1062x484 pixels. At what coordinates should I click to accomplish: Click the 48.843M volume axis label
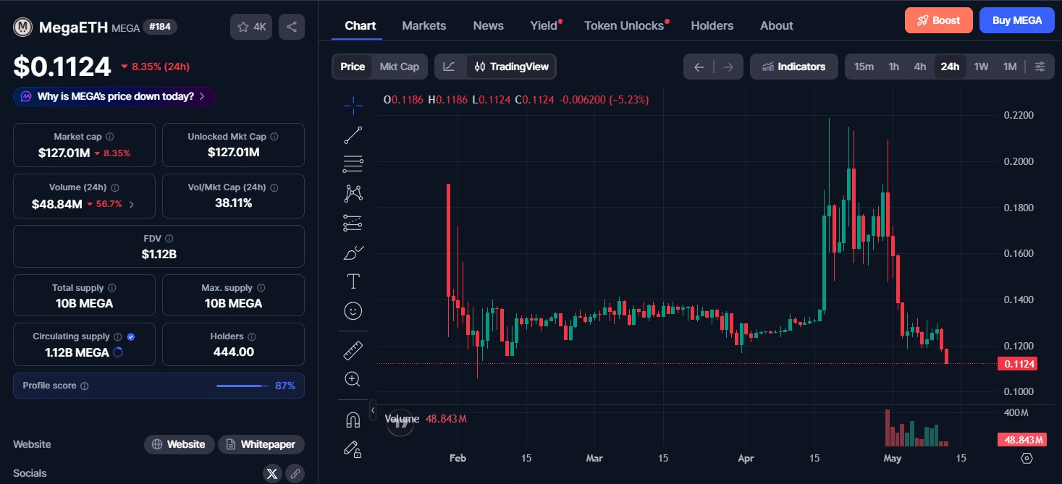[x=1021, y=440]
